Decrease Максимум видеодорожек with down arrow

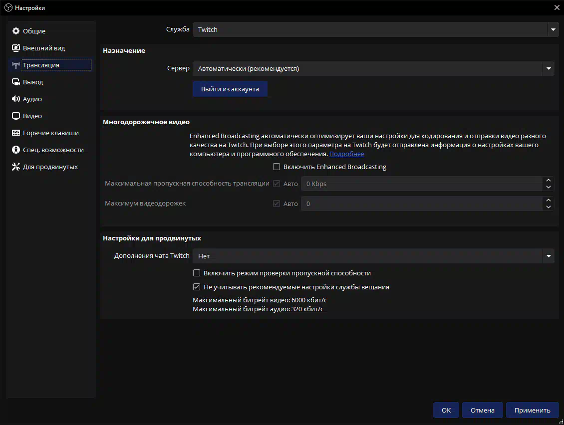(x=548, y=207)
